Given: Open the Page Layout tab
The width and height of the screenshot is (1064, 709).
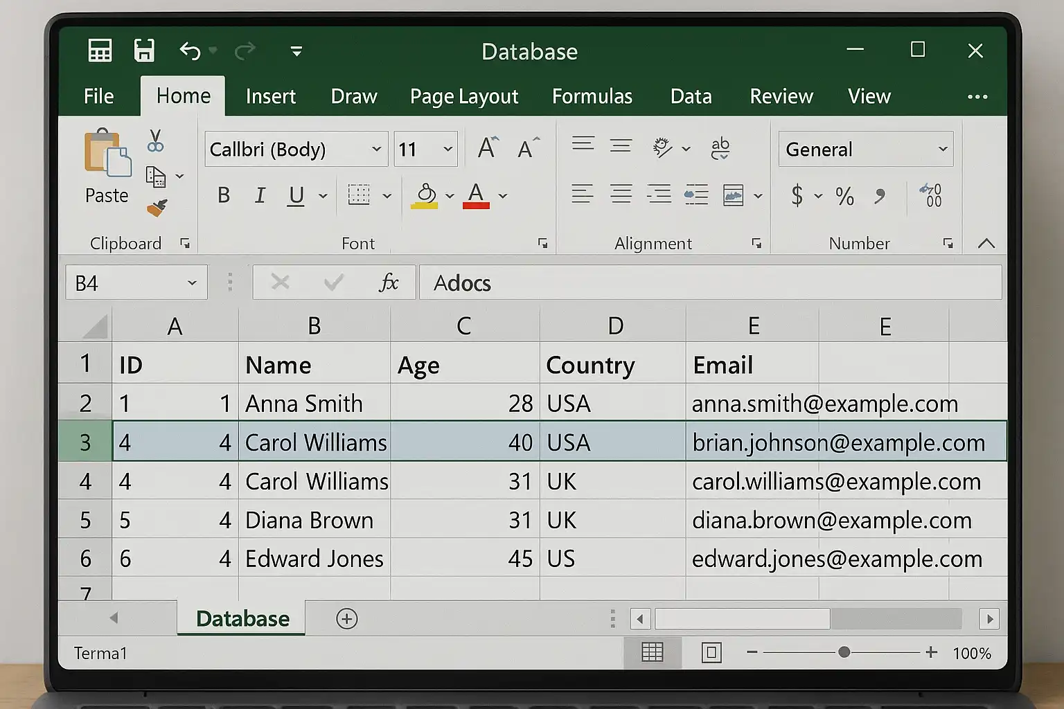Looking at the screenshot, I should (x=464, y=97).
